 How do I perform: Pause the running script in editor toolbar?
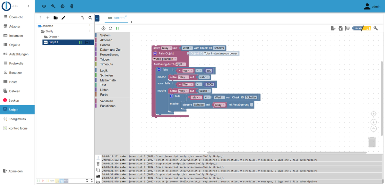[x=117, y=29]
